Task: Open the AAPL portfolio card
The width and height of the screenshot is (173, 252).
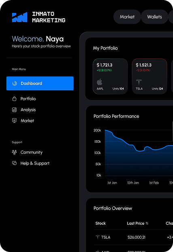Action: point(110,76)
